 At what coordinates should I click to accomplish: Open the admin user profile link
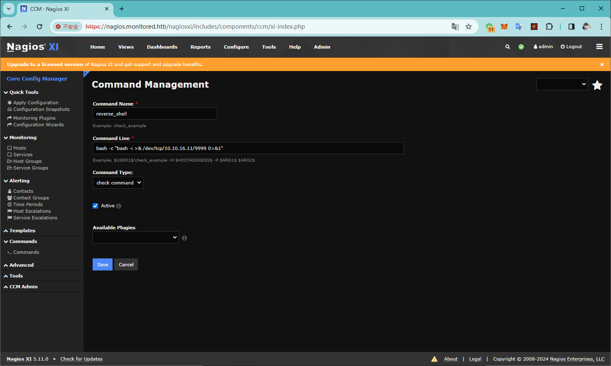tap(543, 47)
